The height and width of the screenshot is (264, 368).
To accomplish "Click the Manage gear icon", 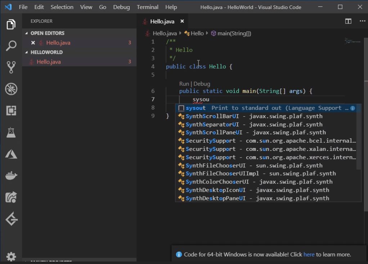I will coord(11,256).
